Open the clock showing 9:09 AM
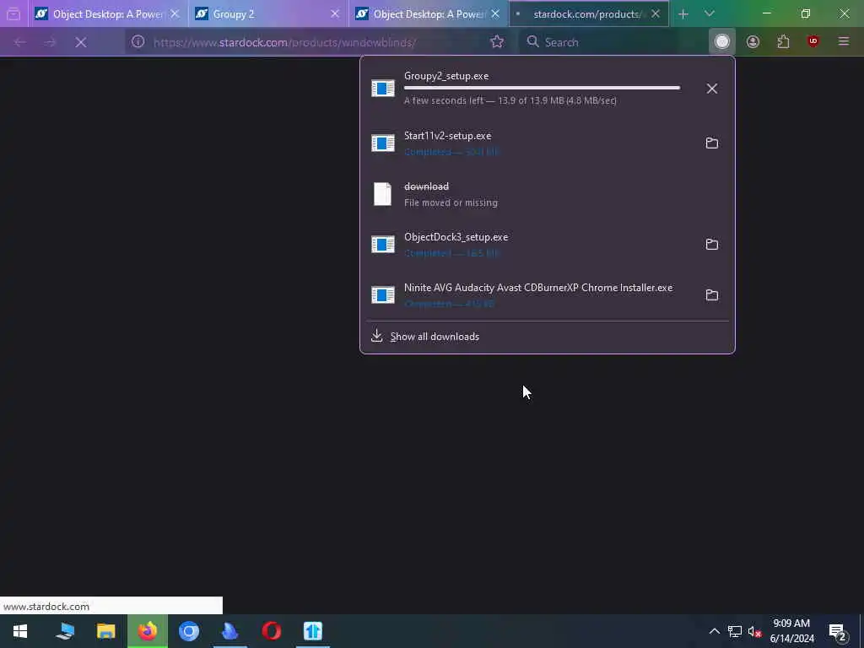Image resolution: width=864 pixels, height=648 pixels. point(791,631)
